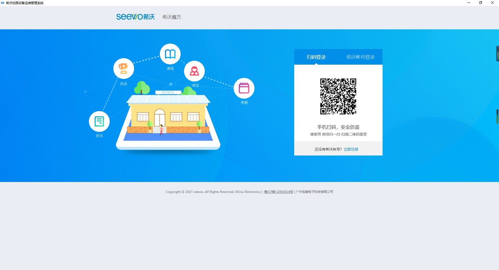This screenshot has height=270, width=499.
Task: Click the 资讯 document icon
Action: (99, 121)
